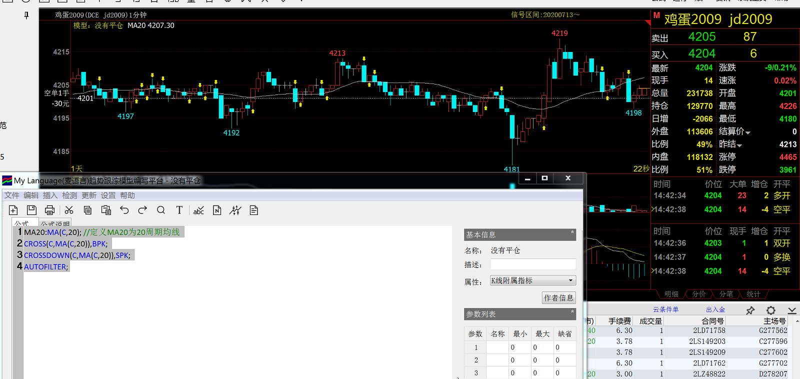
Task: Click the N document icon in the toolbar
Action: (x=217, y=210)
